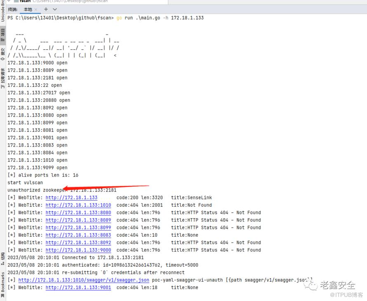This screenshot has height=301, width=367.
Task: Add a new terminal session tab
Action: [x=46, y=9]
